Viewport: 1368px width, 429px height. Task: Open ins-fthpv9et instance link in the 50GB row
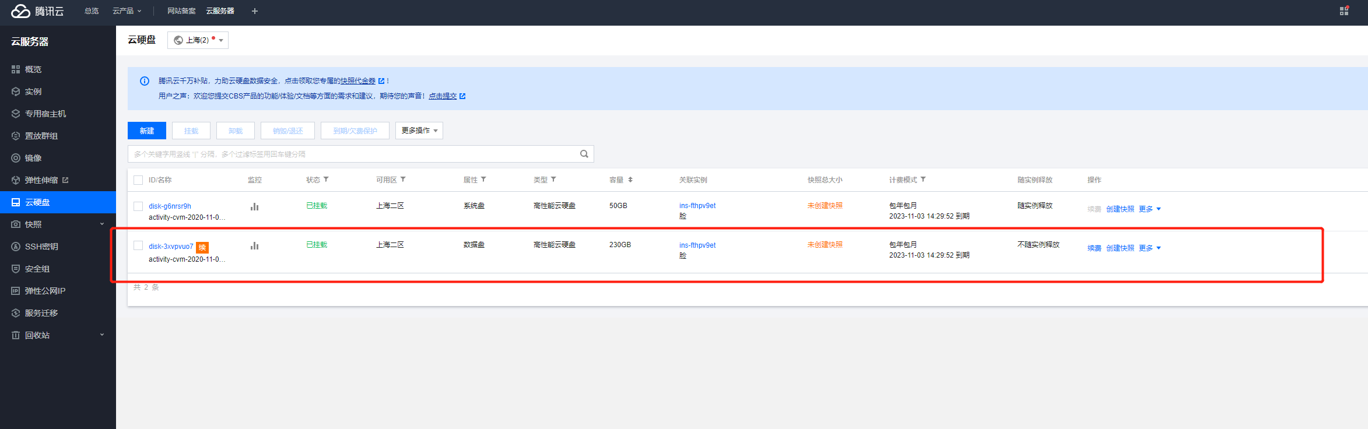[x=697, y=206]
